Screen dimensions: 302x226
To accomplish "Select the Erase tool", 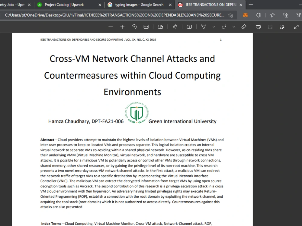I will tap(244, 27).
